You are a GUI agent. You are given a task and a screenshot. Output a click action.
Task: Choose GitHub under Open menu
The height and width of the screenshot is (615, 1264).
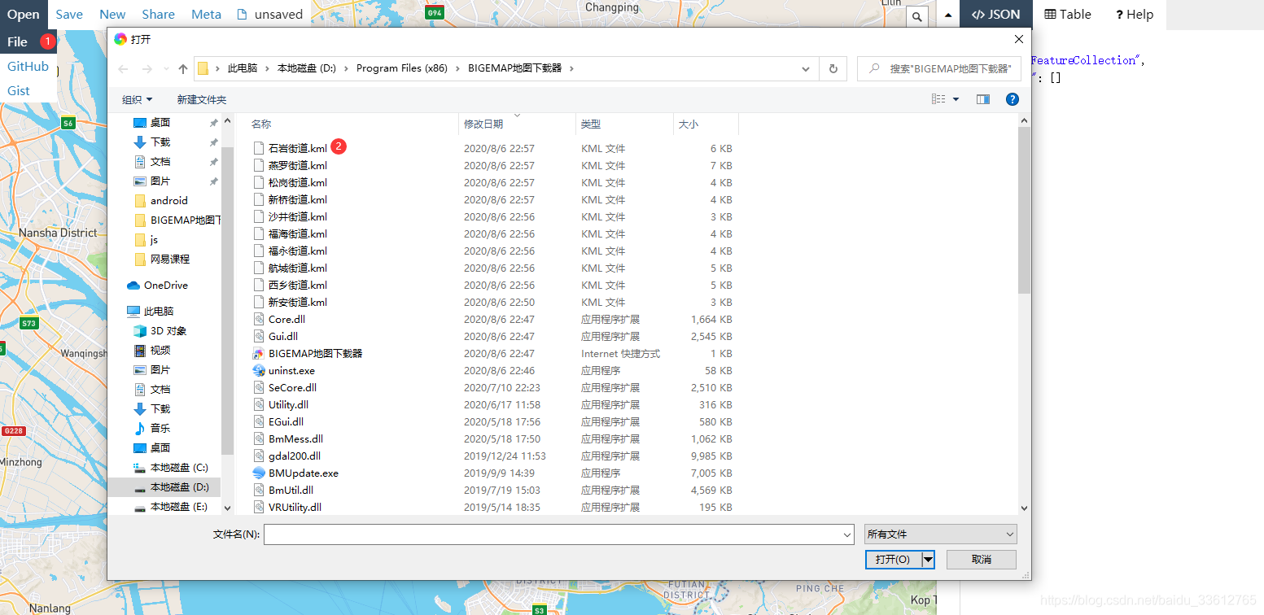coord(28,66)
